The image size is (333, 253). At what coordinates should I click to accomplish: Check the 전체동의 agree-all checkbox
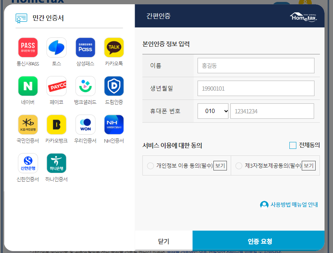[x=292, y=145]
